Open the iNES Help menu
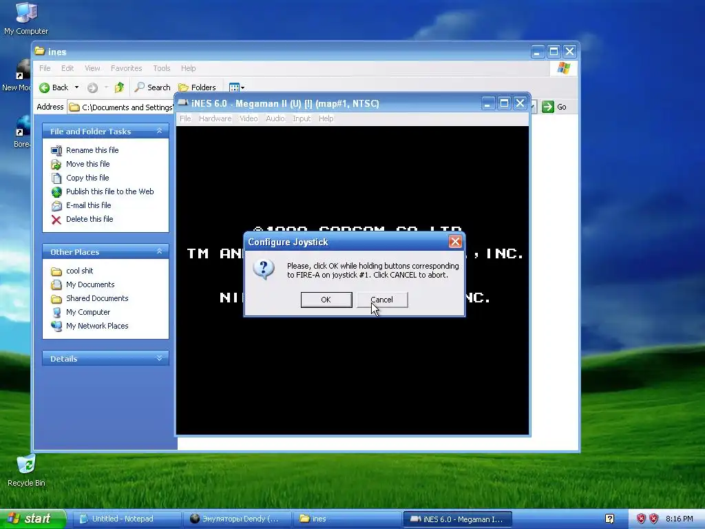Screen dimensions: 705x529 326,118
